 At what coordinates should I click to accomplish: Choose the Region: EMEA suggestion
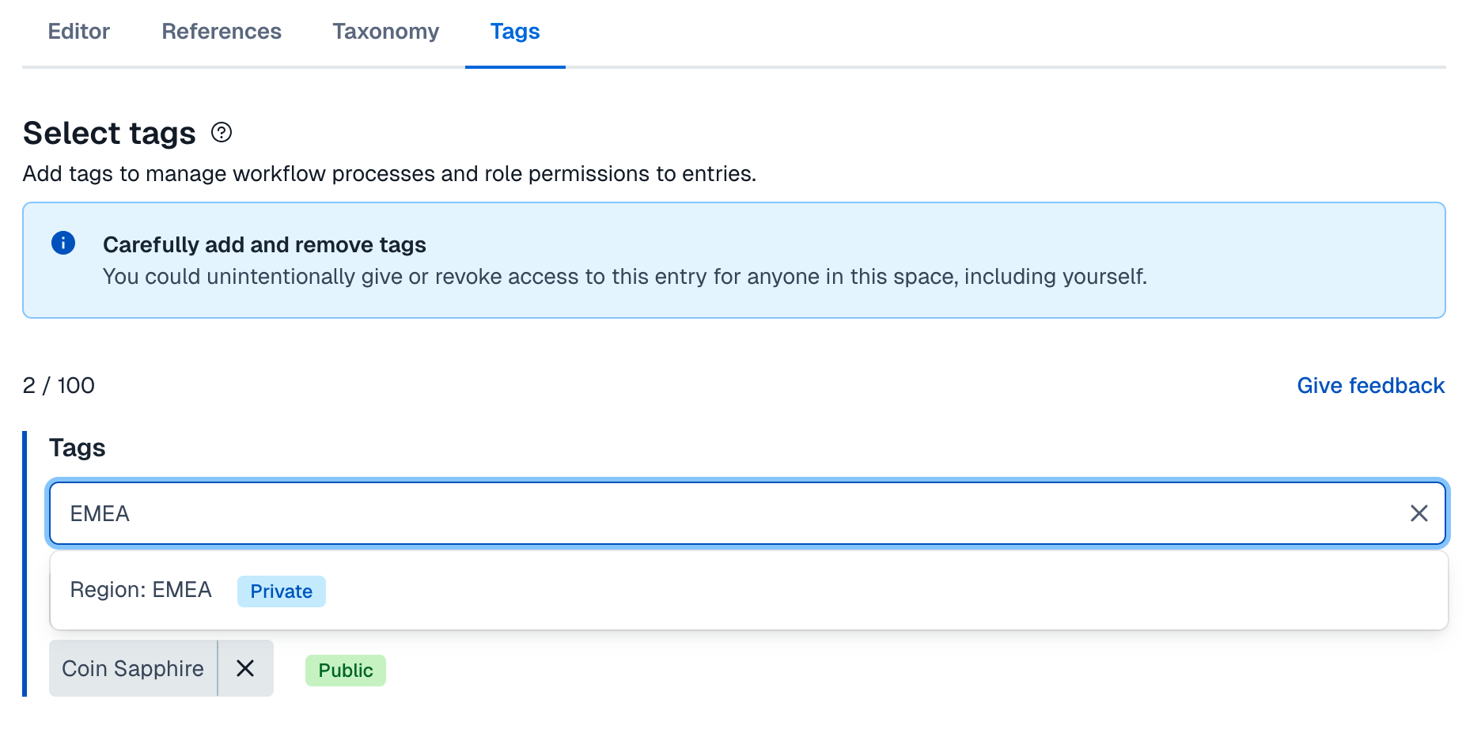[x=141, y=591]
